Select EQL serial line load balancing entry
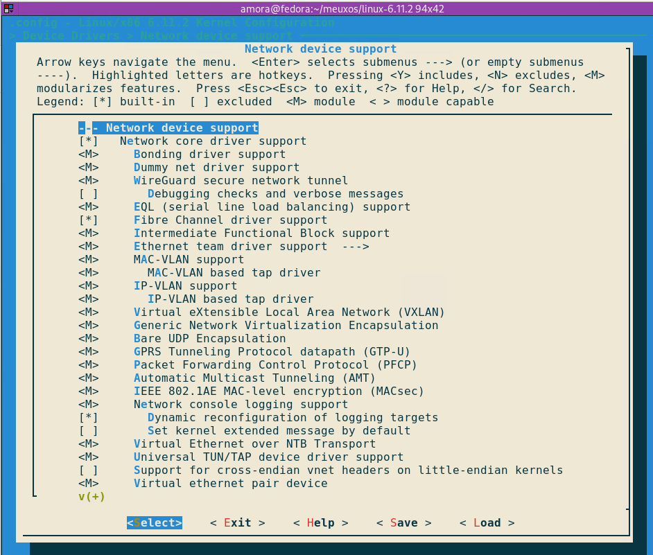653x555 pixels. pyautogui.click(x=272, y=207)
